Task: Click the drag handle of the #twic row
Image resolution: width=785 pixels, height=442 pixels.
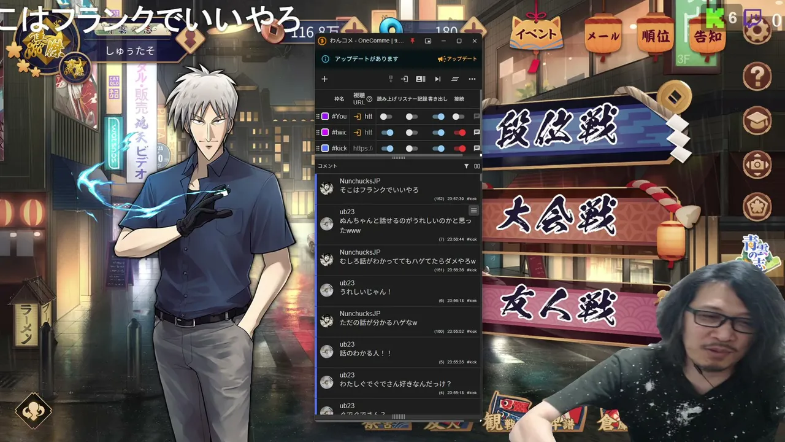Action: coord(318,132)
